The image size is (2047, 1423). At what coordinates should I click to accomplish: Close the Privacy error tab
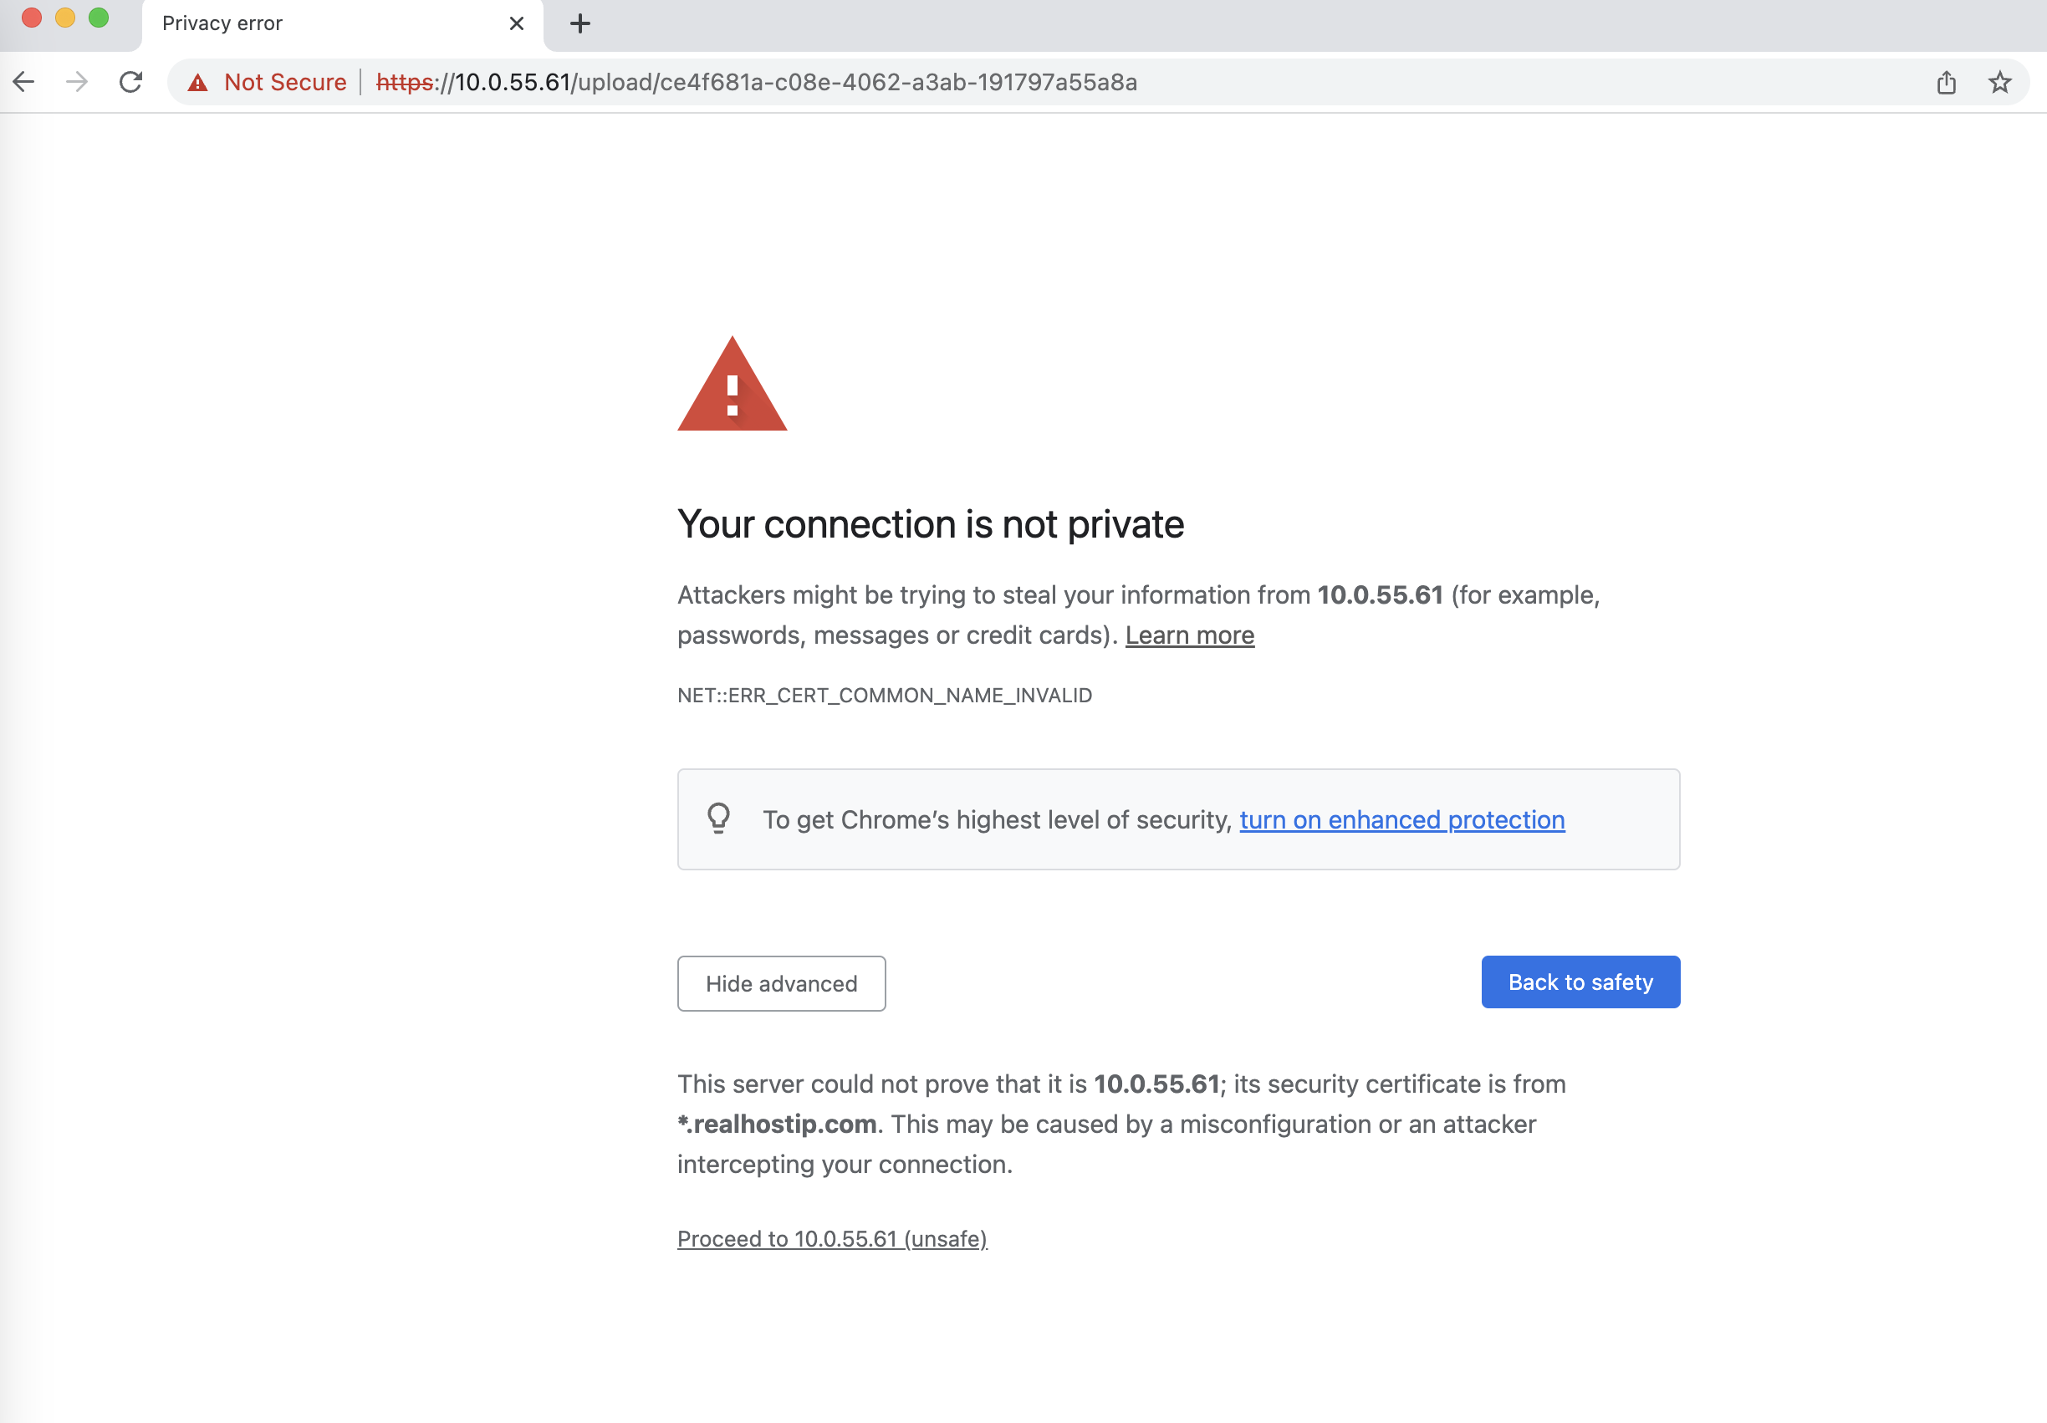(516, 23)
